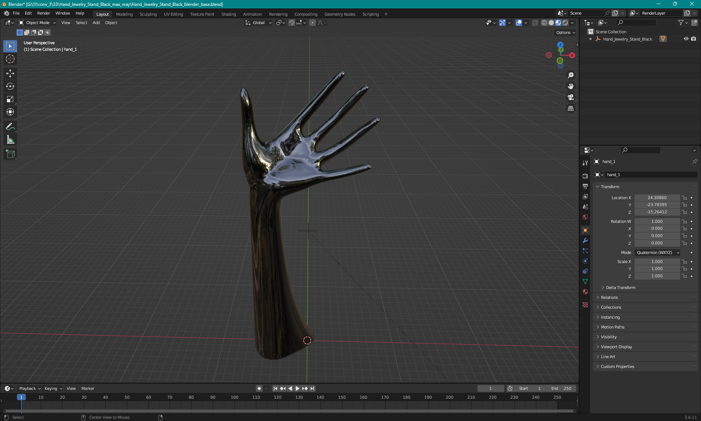
Task: Open the timeline Playback menu
Action: 30,388
